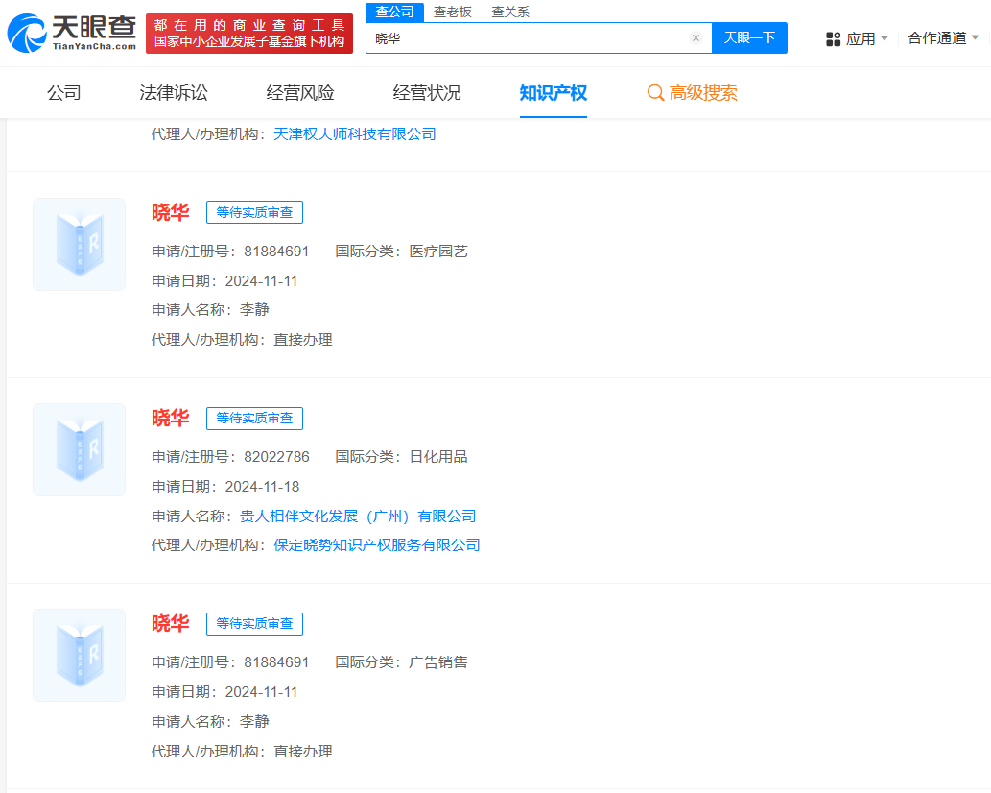991x793 pixels.
Task: Open the red banner 都在用的商业查询工具
Action: (x=249, y=33)
